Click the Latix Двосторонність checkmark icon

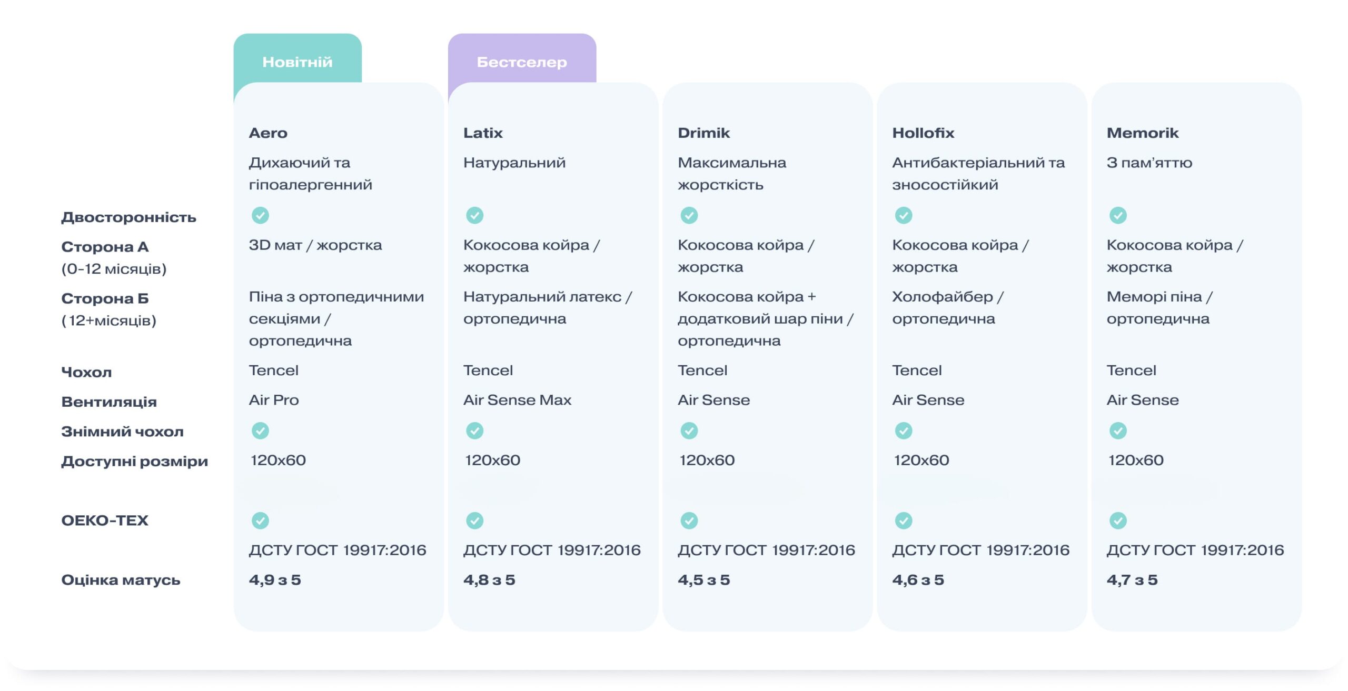pyautogui.click(x=474, y=215)
